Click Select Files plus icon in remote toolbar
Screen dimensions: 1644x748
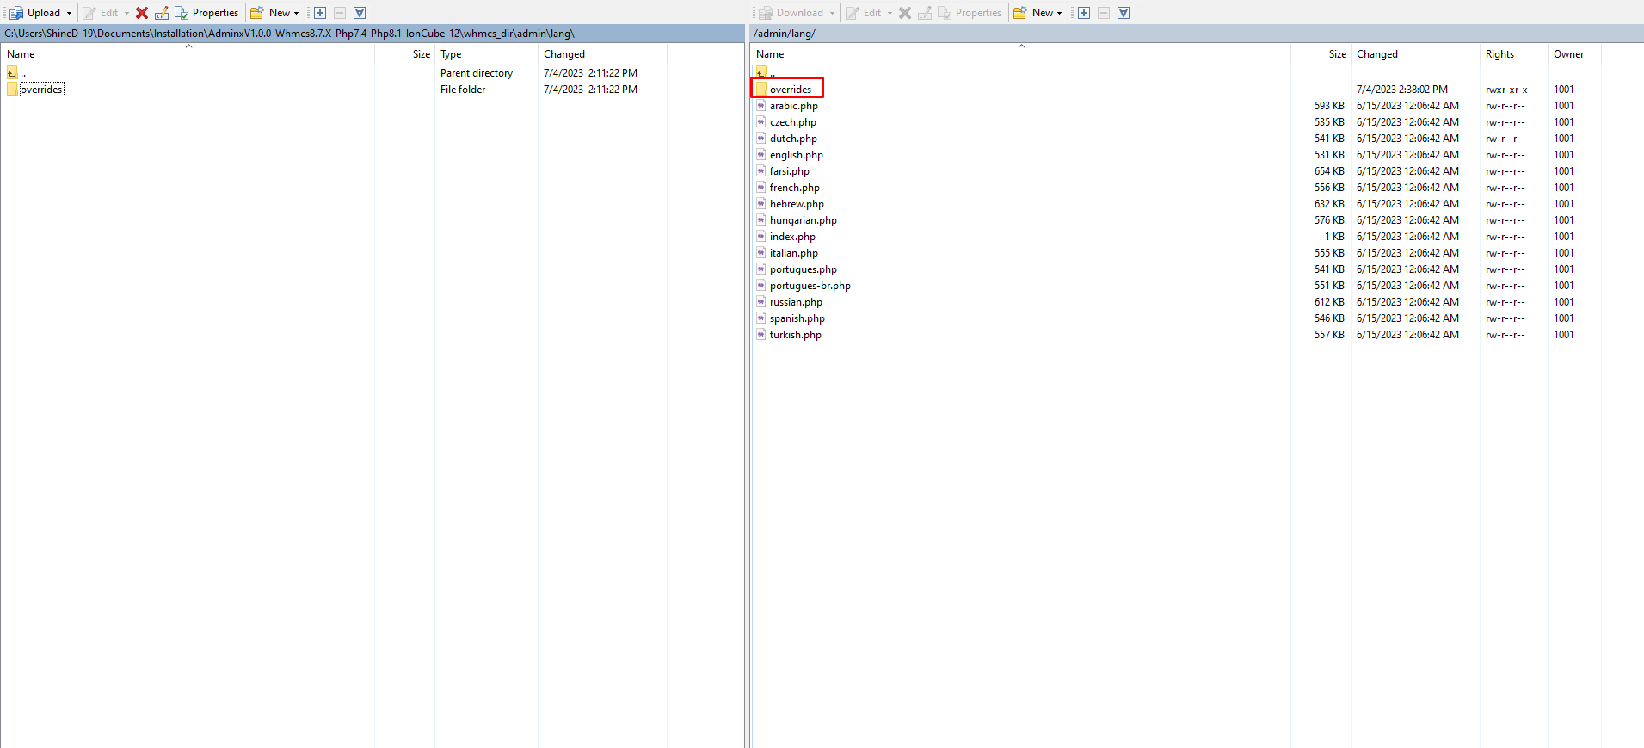[1084, 13]
